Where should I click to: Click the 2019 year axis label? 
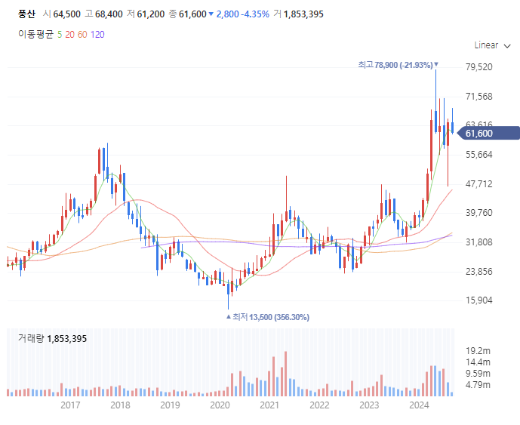[170, 405]
